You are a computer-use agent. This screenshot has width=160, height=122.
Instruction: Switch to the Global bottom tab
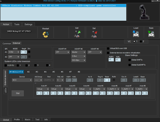point(6,120)
